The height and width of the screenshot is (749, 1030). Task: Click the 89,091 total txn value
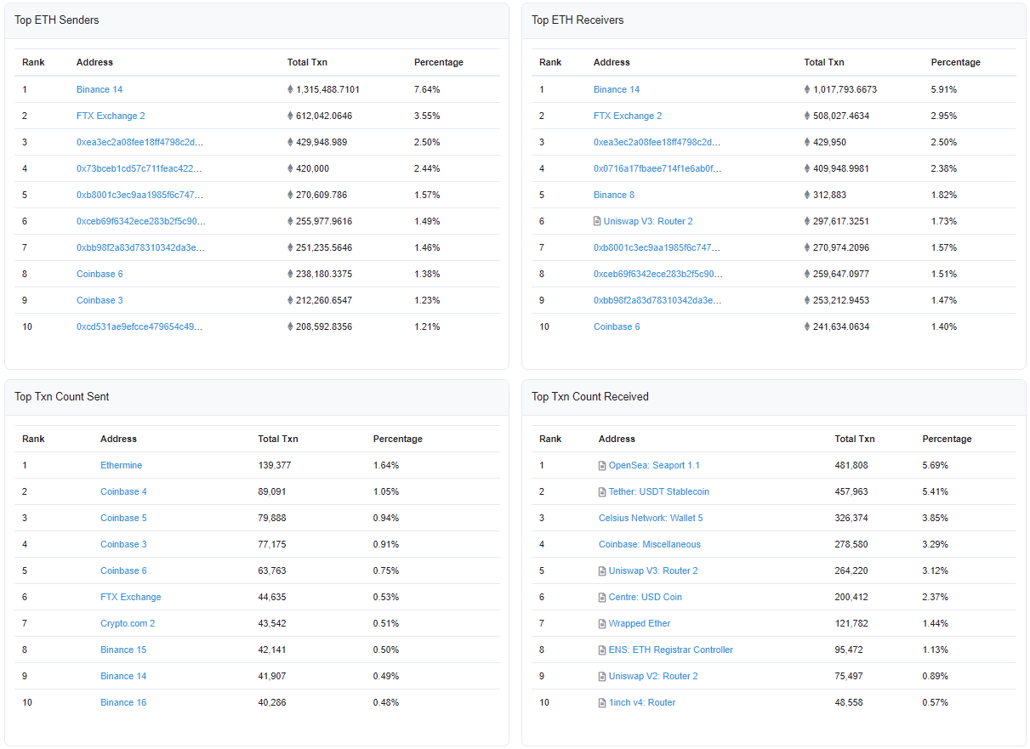coord(272,491)
